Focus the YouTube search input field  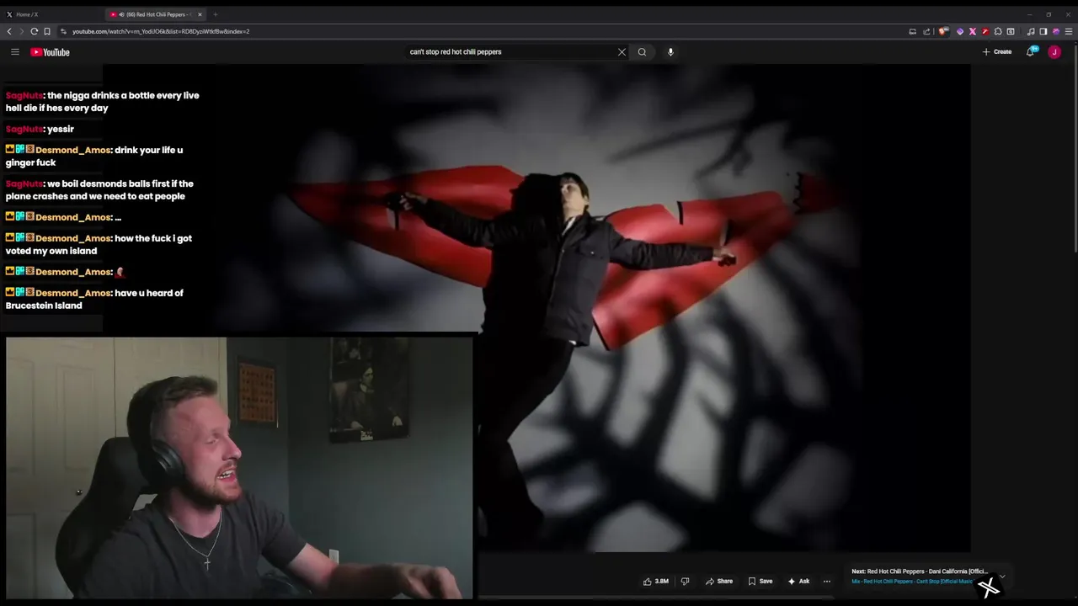point(511,52)
